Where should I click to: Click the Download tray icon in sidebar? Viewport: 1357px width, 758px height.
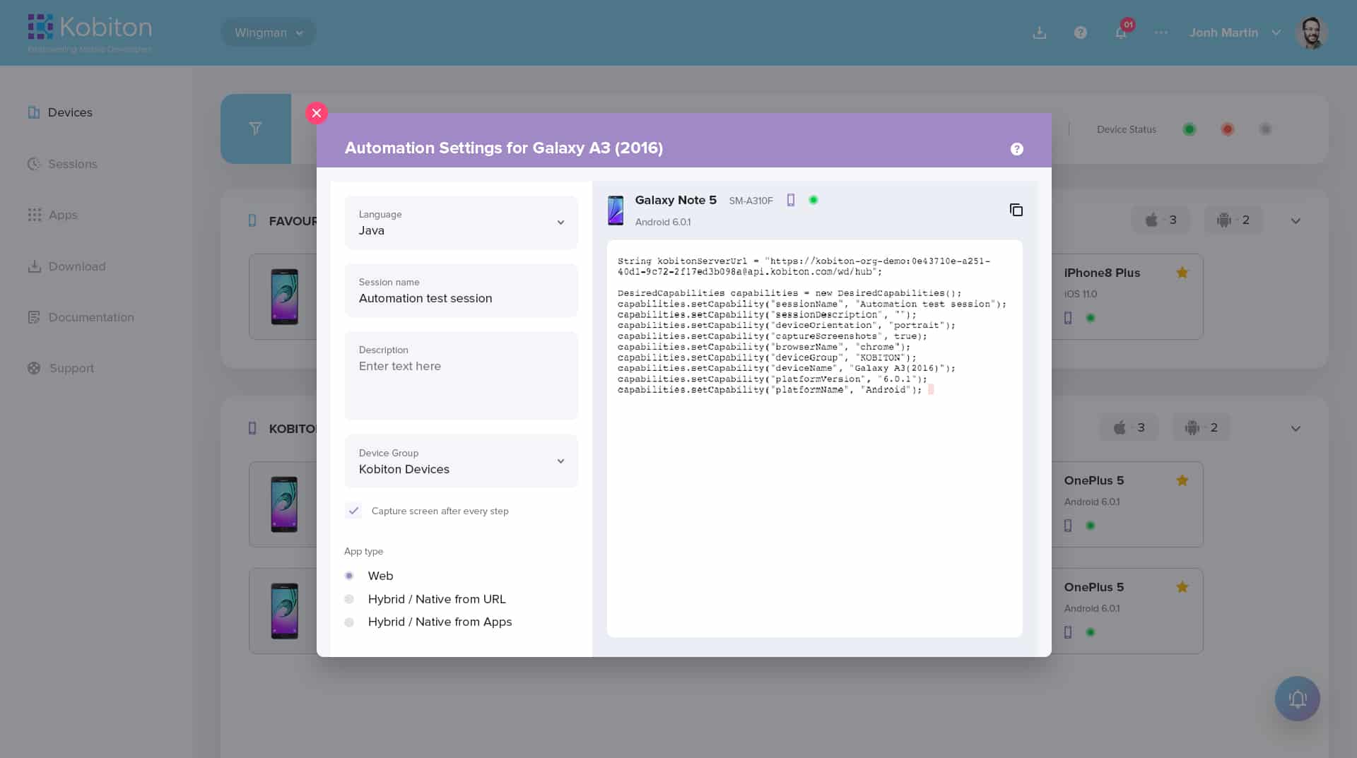pyautogui.click(x=34, y=266)
